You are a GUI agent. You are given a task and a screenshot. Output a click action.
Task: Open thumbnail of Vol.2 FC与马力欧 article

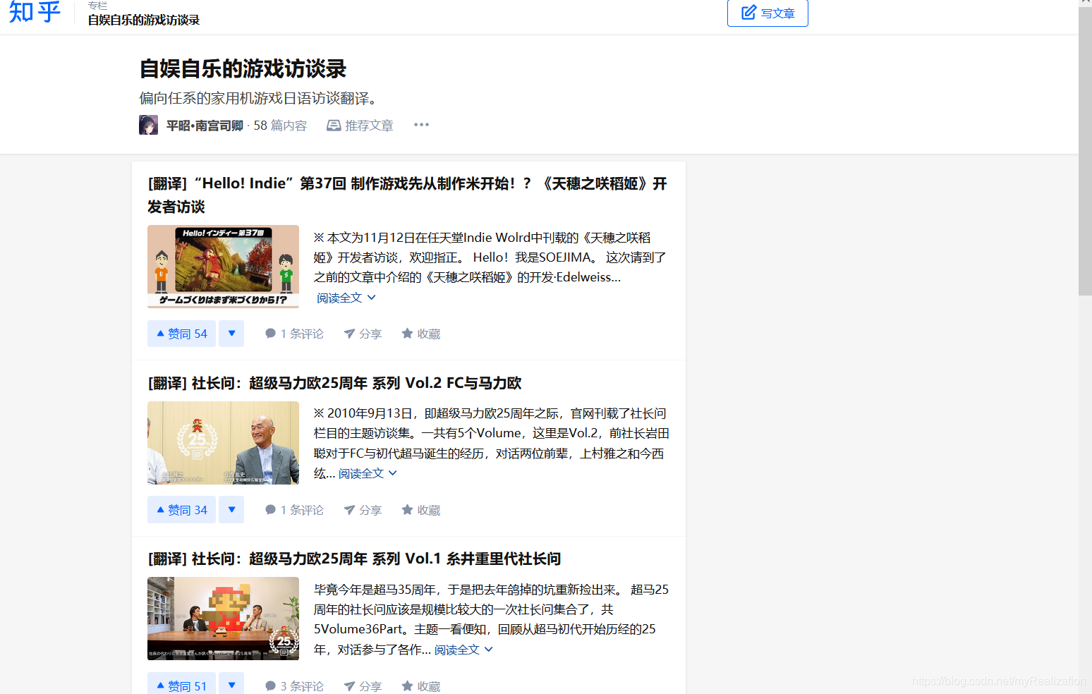[x=223, y=443]
